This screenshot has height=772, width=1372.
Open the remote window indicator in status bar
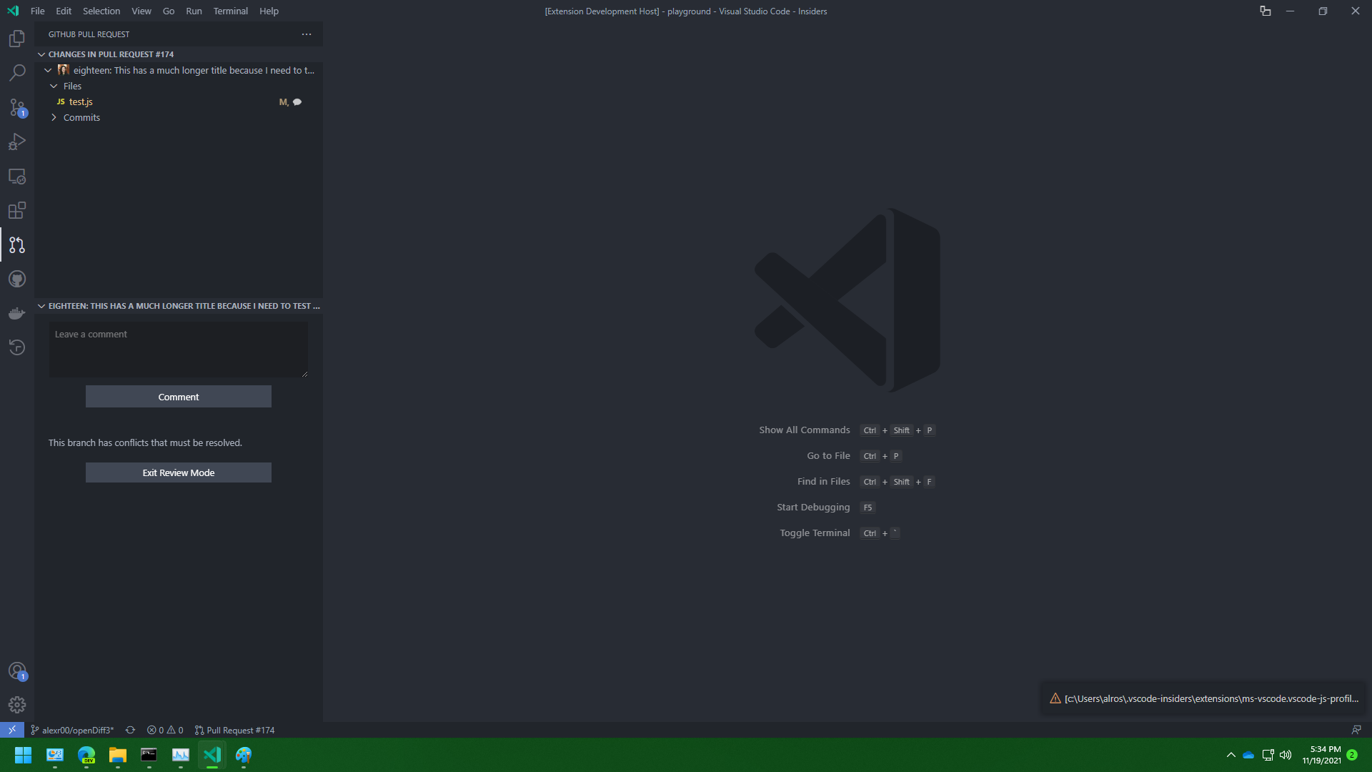(x=12, y=730)
